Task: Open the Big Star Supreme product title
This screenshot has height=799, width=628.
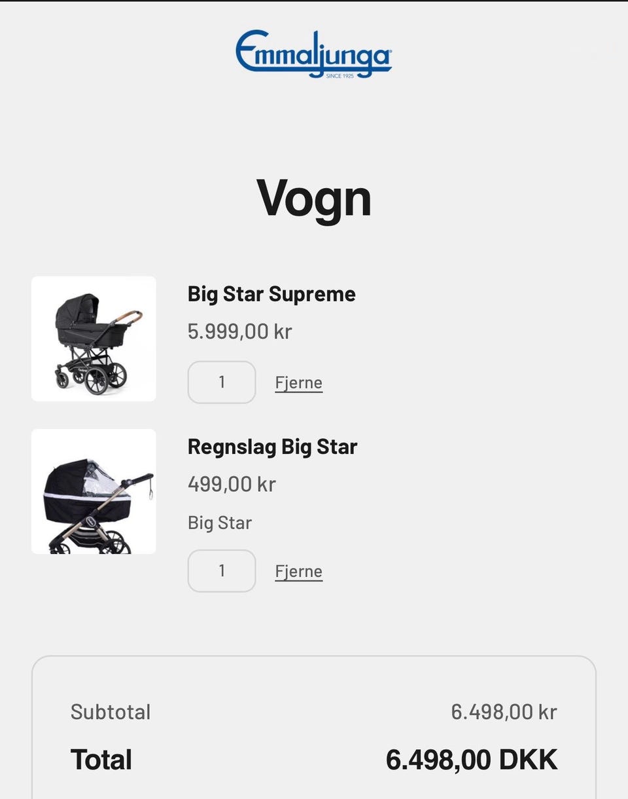Action: pyautogui.click(x=271, y=294)
